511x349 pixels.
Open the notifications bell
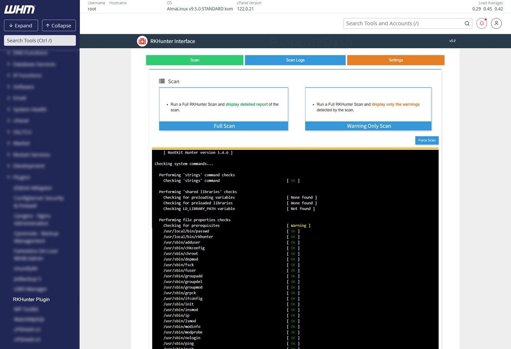pyautogui.click(x=481, y=23)
